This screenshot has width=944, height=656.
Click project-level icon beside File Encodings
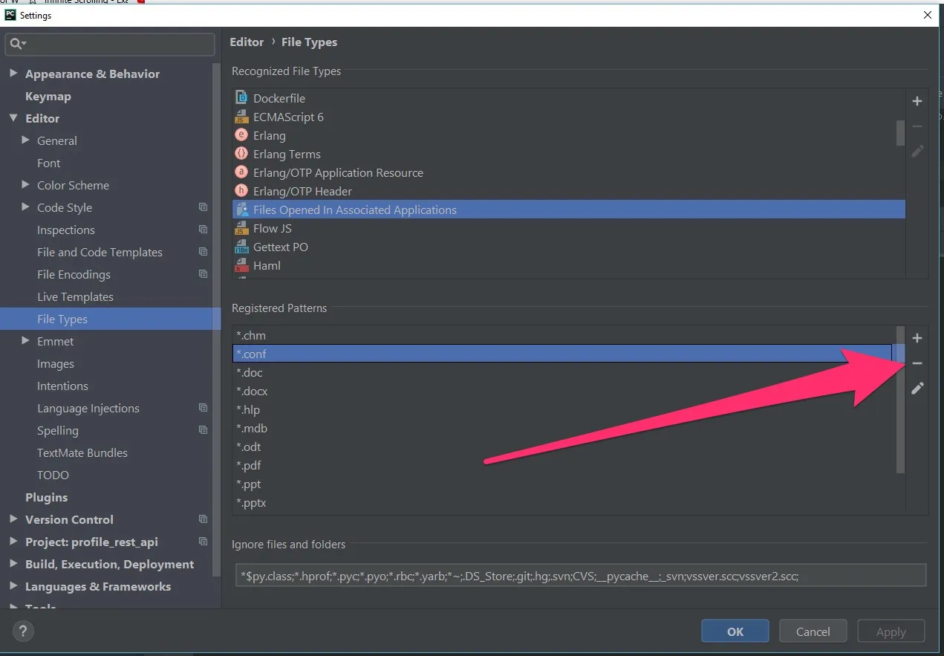pos(203,274)
